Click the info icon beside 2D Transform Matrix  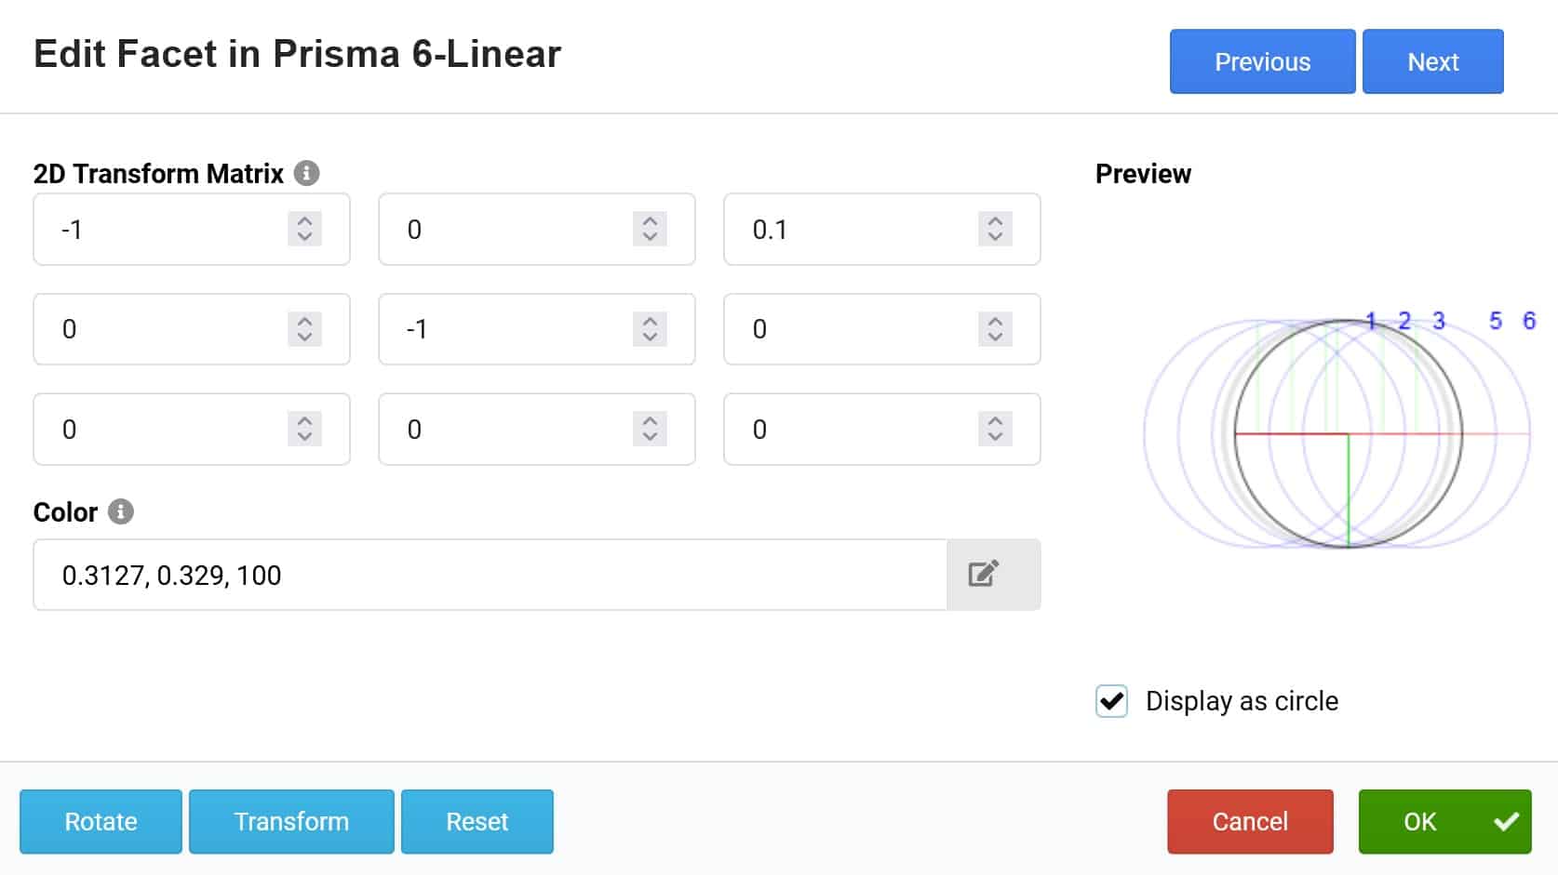click(x=306, y=173)
